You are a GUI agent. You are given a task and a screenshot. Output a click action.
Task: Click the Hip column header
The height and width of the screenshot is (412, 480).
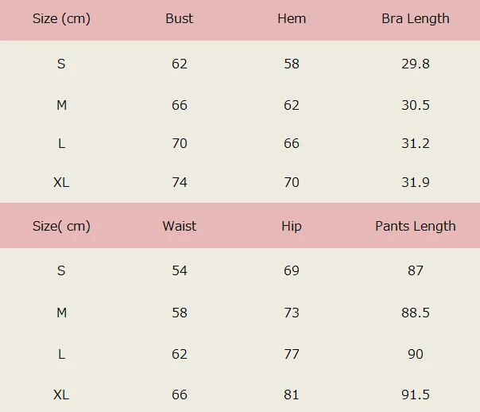(292, 226)
